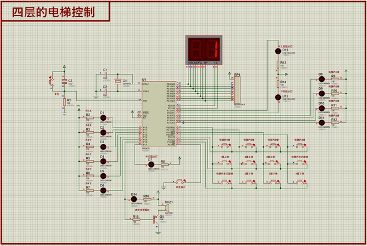Select LED D3 component
This screenshot has width=367, height=246.
pos(103,147)
